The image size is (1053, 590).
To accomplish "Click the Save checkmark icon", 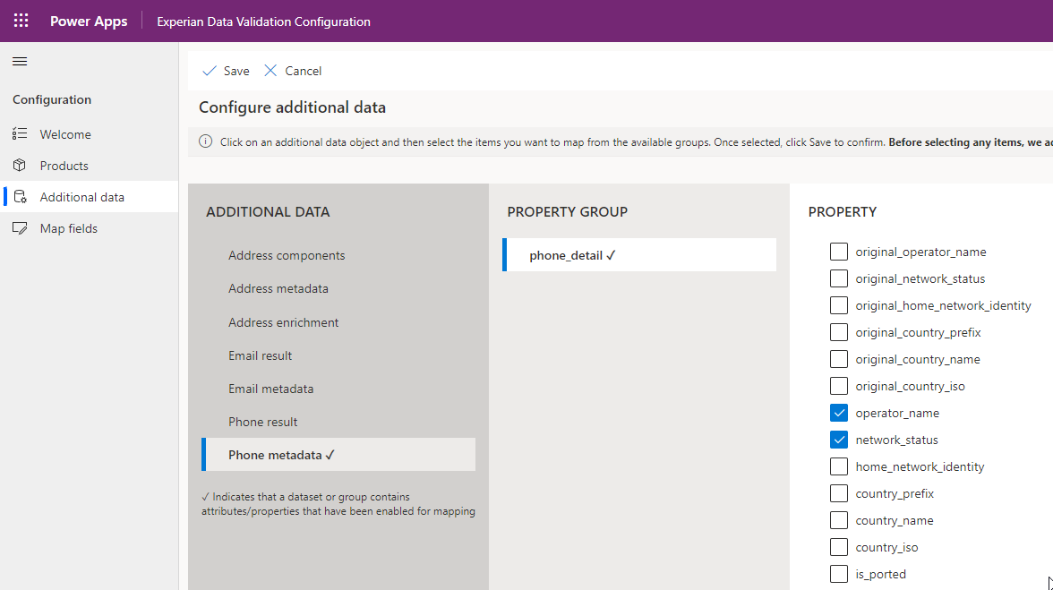I will click(x=210, y=70).
